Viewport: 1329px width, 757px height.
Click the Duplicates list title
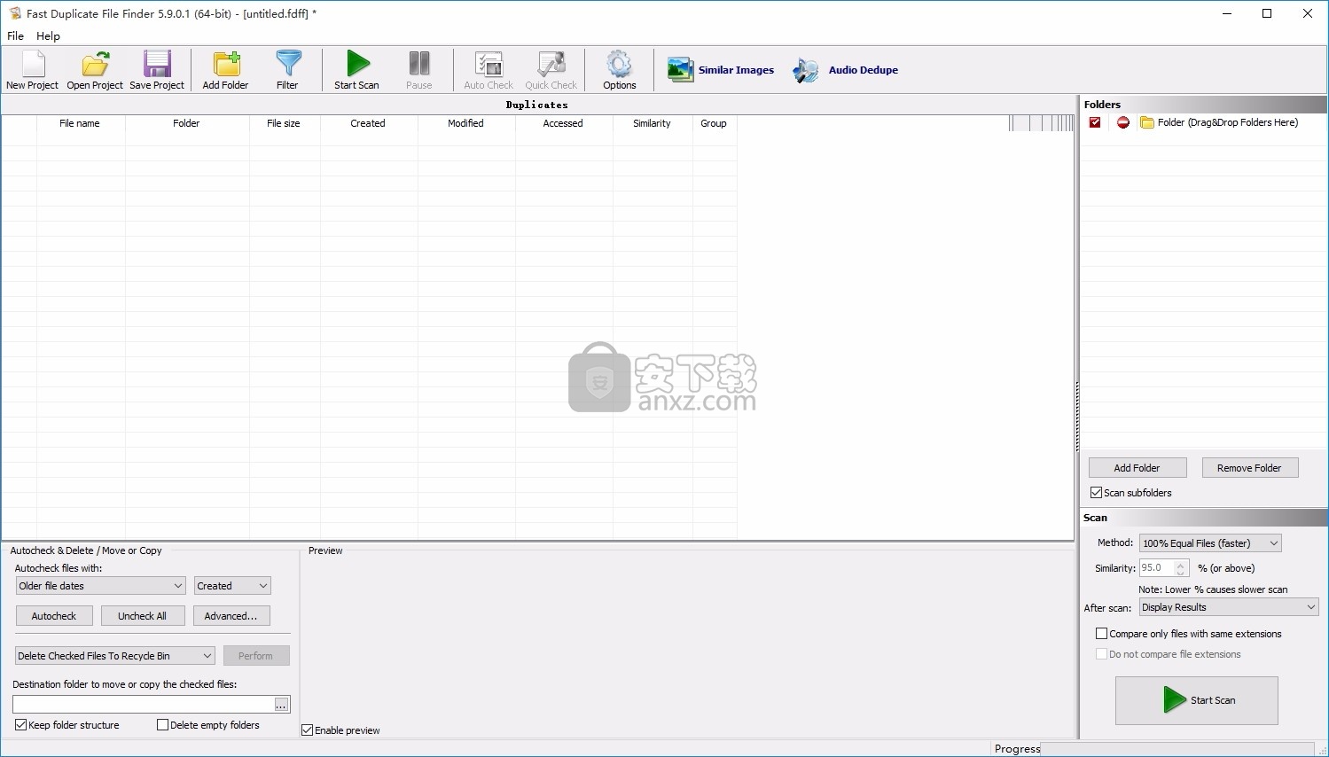click(537, 105)
